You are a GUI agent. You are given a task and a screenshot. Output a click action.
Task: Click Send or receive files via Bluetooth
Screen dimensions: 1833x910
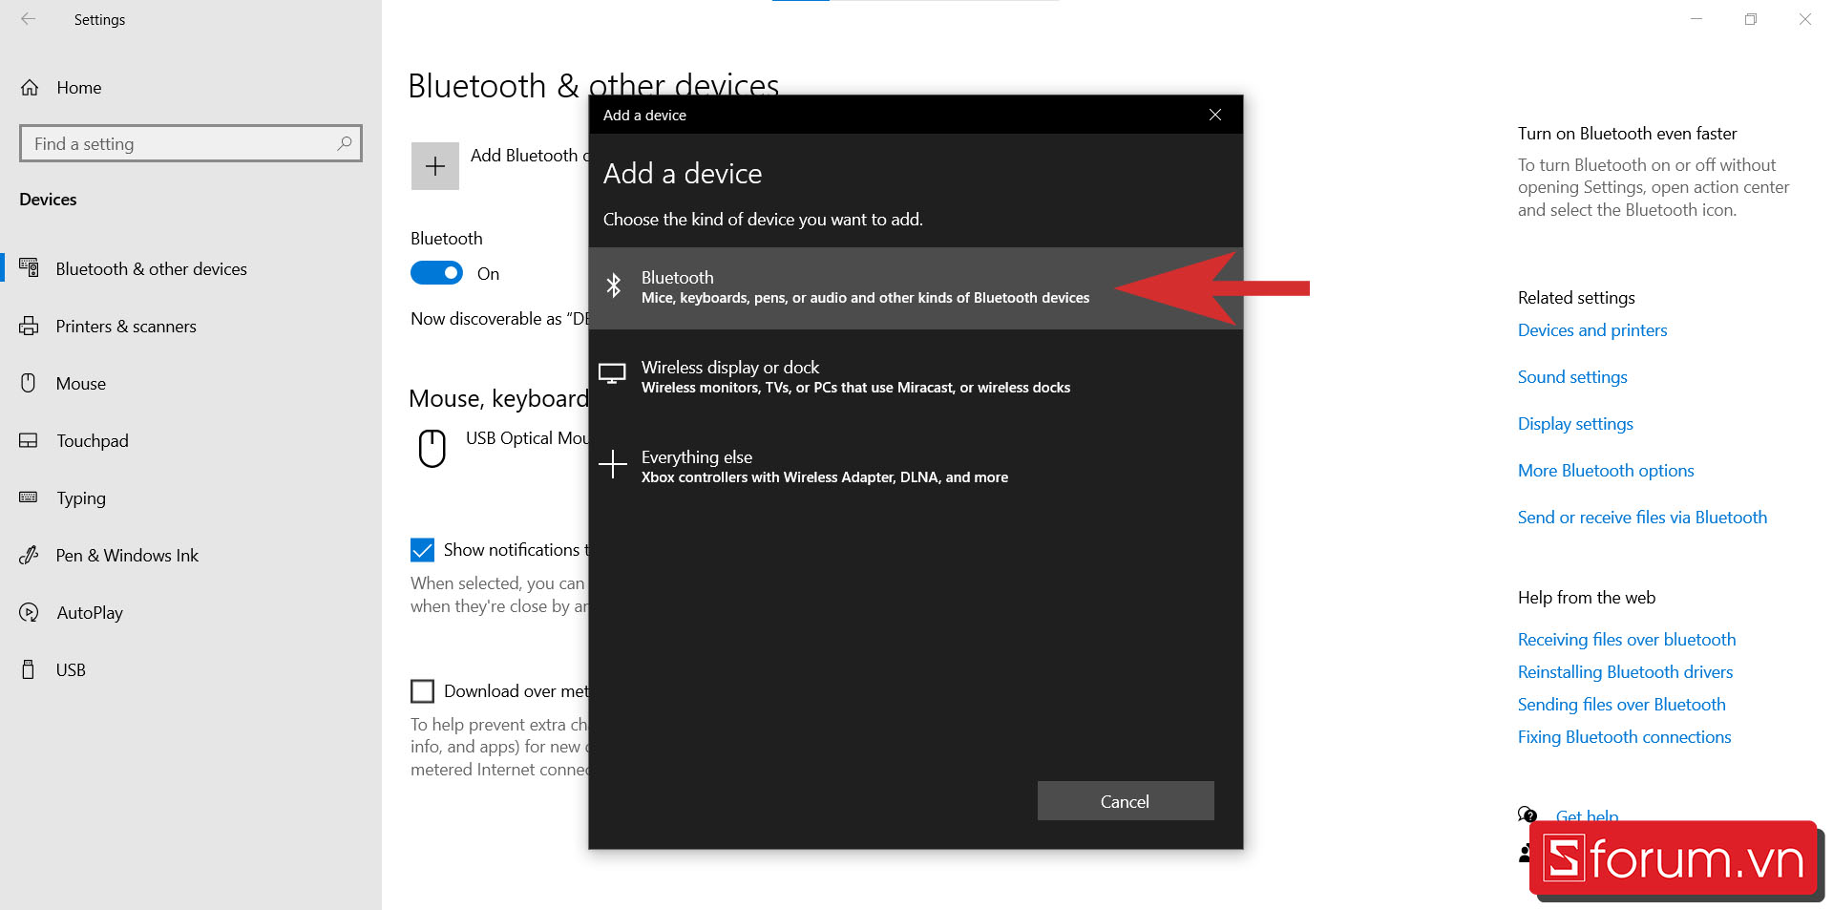[x=1642, y=518]
